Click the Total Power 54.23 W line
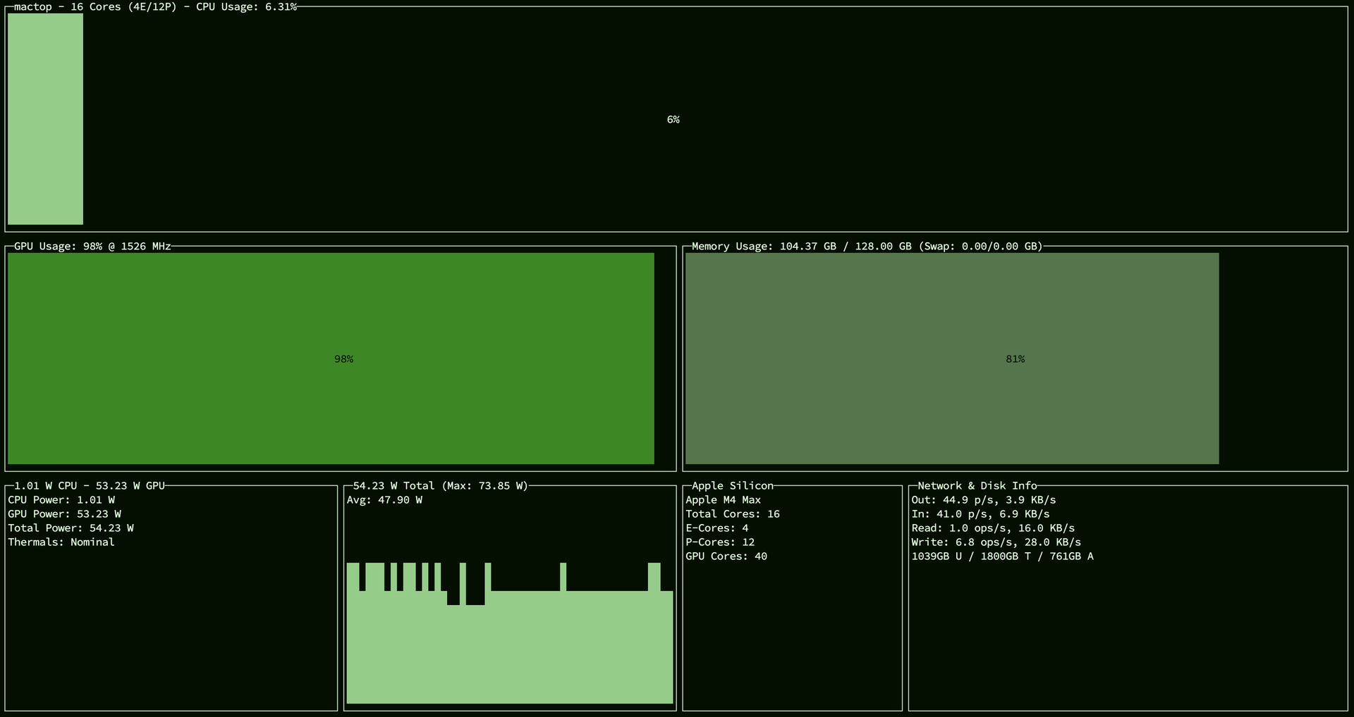Image resolution: width=1354 pixels, height=717 pixels. pos(71,528)
